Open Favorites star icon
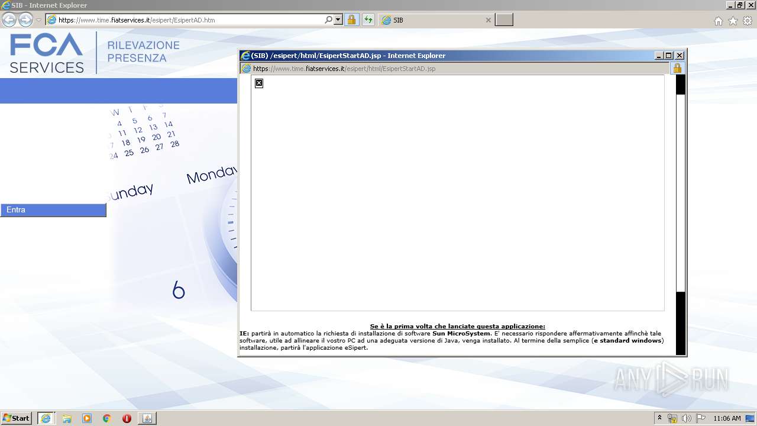This screenshot has height=426, width=757. point(733,21)
